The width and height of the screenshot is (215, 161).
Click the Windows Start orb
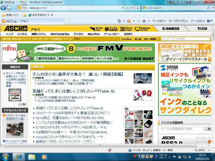(5, 157)
